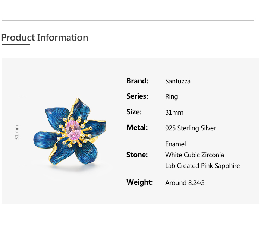This screenshot has width=261, height=226.
Task: Click the 925 Sterling Silver text
Action: click(191, 128)
